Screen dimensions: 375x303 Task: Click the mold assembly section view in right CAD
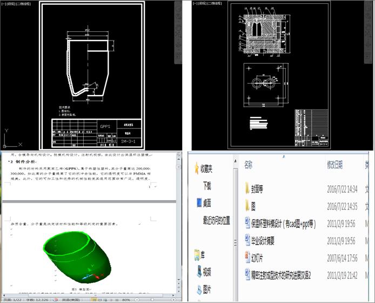coord(265,32)
